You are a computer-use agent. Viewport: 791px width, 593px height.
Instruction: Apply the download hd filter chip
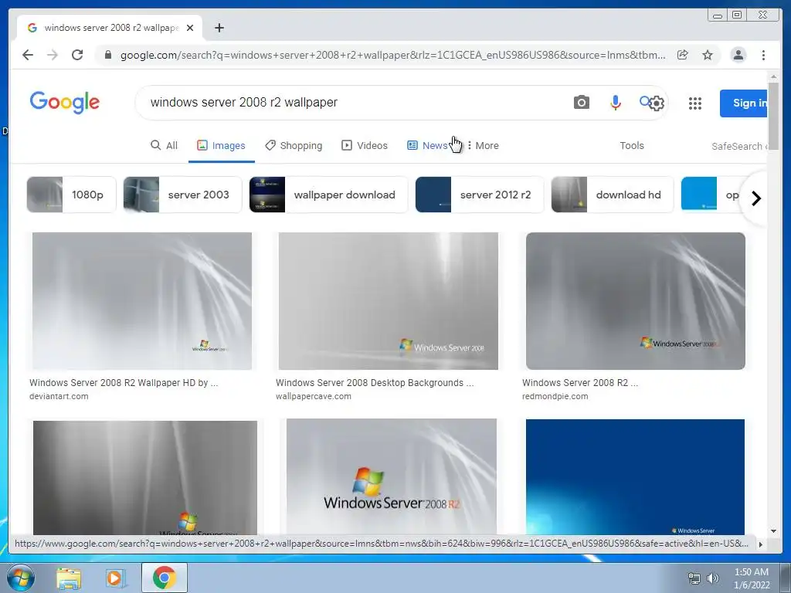pyautogui.click(x=612, y=195)
